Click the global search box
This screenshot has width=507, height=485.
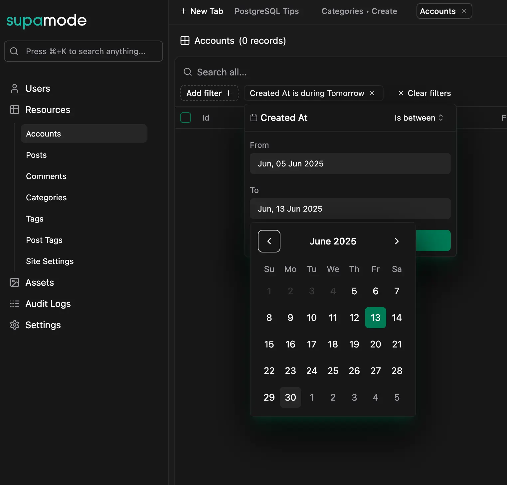point(84,51)
